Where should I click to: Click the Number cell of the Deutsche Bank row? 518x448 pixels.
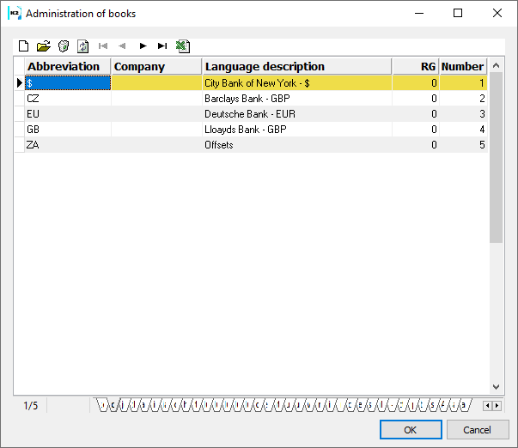(x=463, y=114)
